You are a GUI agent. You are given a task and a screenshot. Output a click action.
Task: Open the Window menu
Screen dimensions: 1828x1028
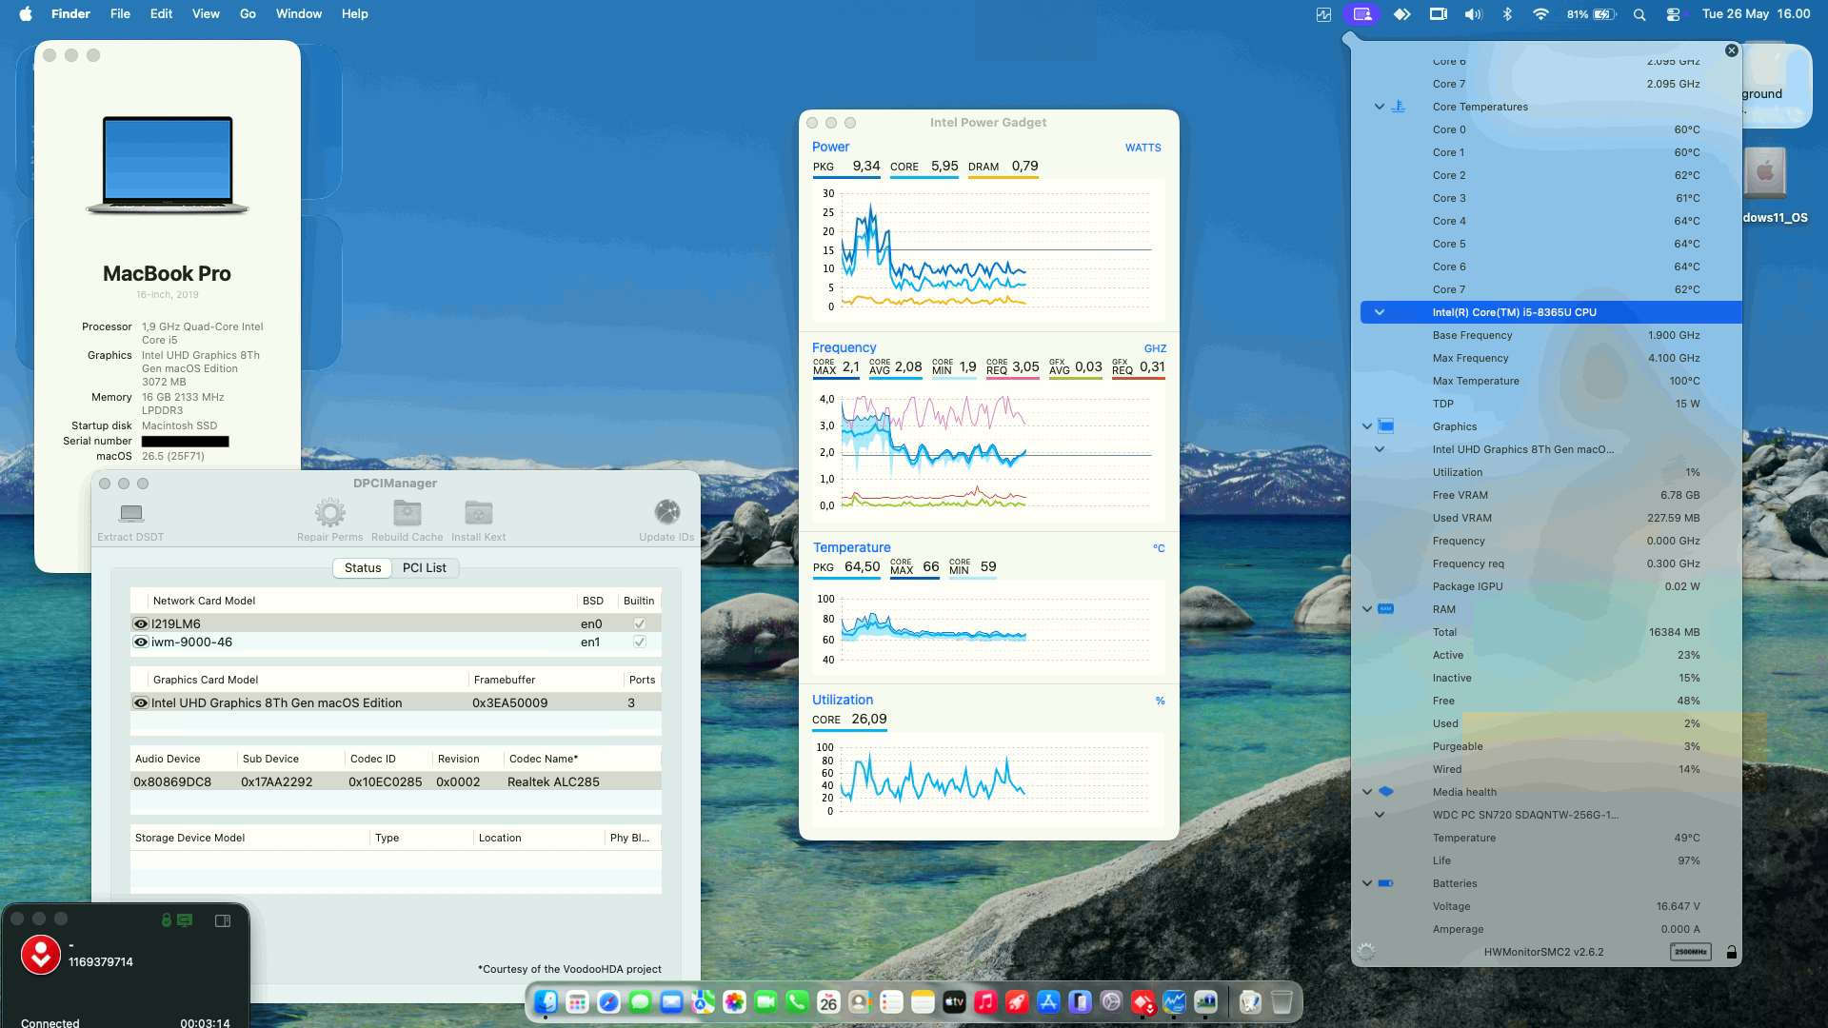[x=299, y=14]
